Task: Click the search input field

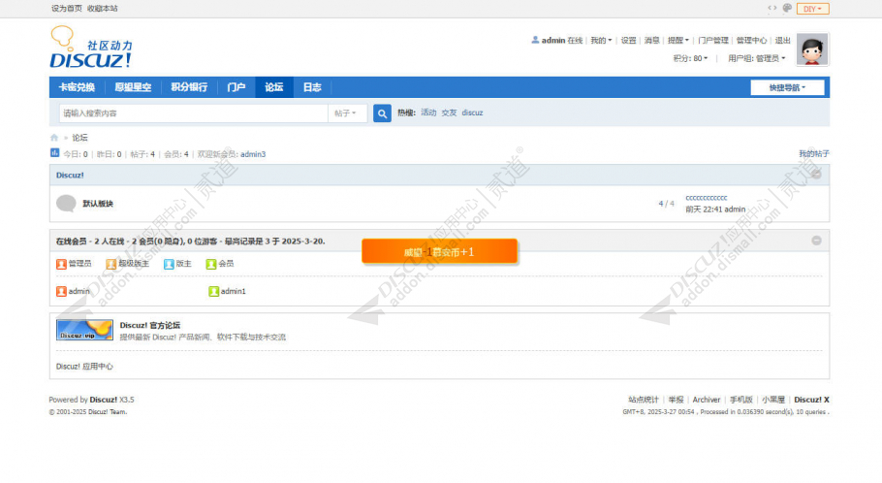Action: coord(194,113)
